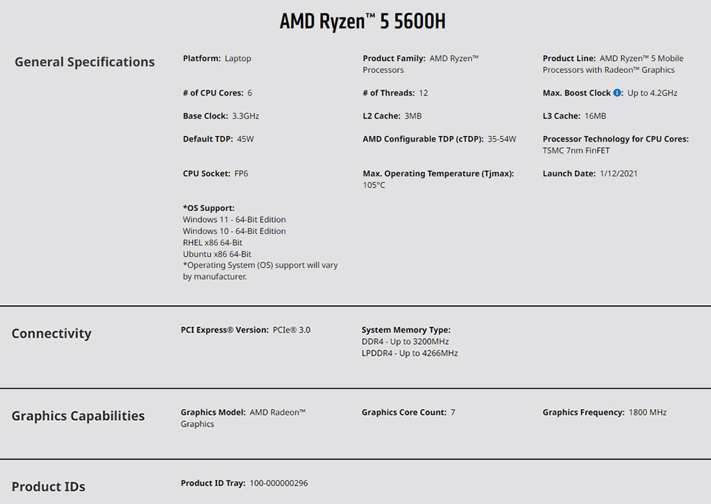Viewport: 711px width, 504px height.
Task: Click the System Memory Type label
Action: (x=405, y=330)
